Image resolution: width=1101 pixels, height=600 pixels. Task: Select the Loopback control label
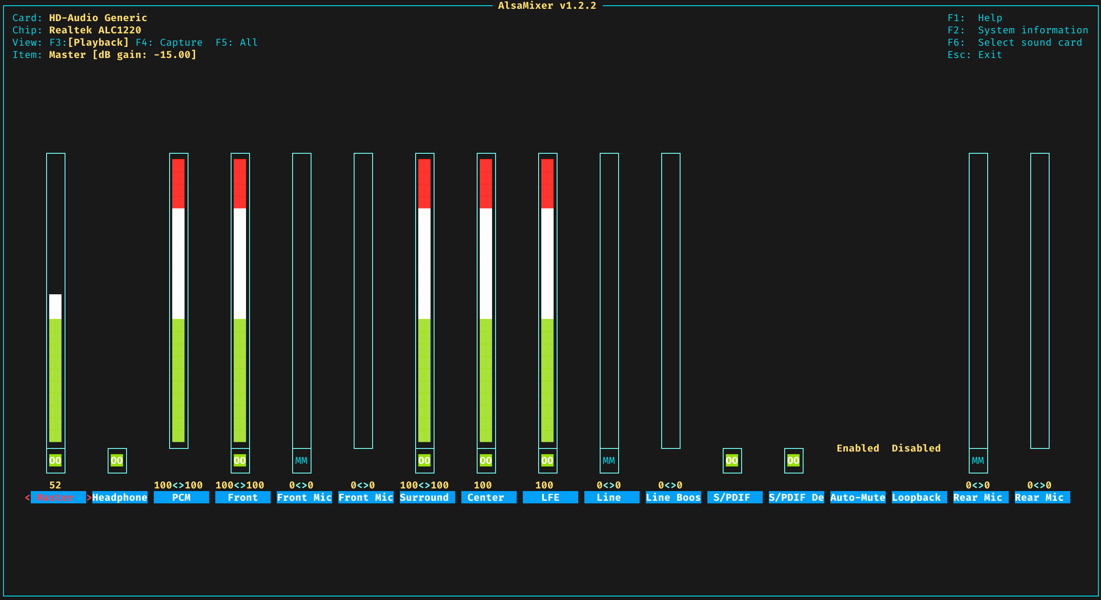(916, 497)
